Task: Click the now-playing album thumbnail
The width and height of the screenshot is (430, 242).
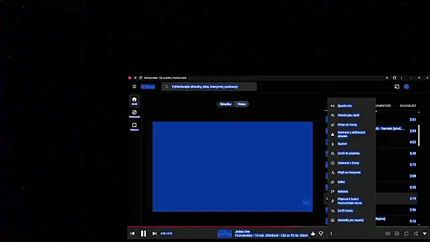Action: point(224,233)
